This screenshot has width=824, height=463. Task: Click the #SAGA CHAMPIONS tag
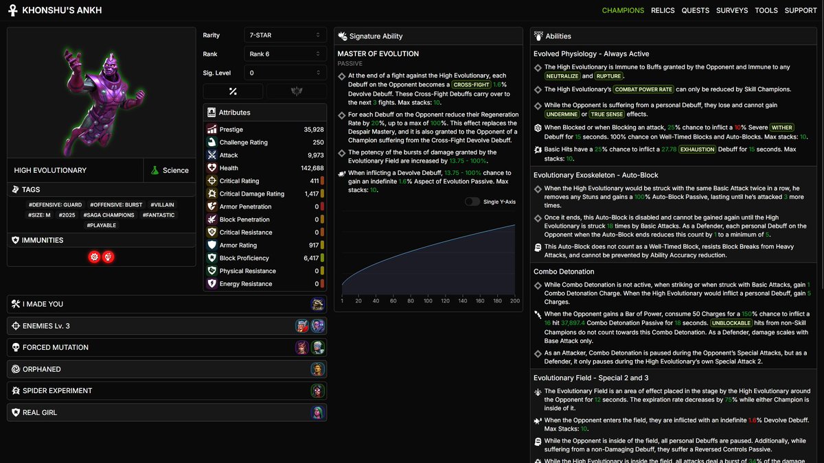point(111,215)
